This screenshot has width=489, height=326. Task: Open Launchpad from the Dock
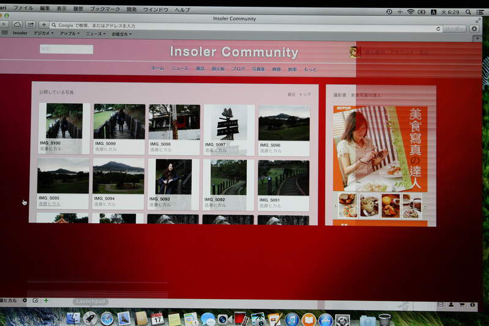pyautogui.click(x=90, y=318)
